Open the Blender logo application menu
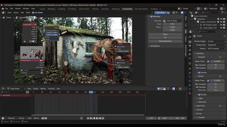The image size is (227, 127). 2,8
